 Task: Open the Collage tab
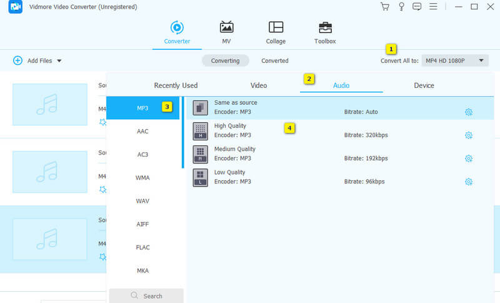click(x=276, y=33)
